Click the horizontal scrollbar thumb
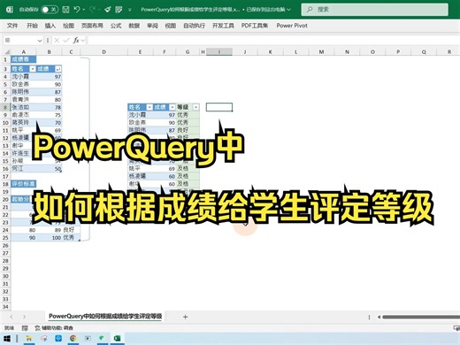The image size is (460, 345). pyautogui.click(x=421, y=317)
